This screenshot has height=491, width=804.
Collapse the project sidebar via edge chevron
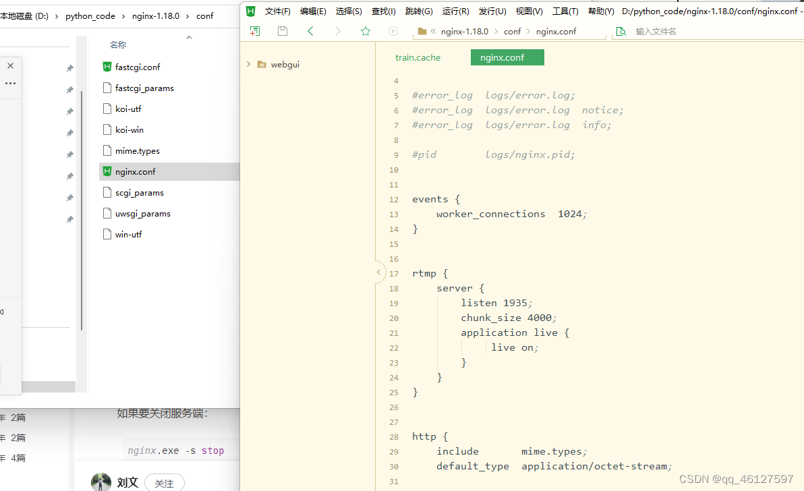tap(378, 272)
